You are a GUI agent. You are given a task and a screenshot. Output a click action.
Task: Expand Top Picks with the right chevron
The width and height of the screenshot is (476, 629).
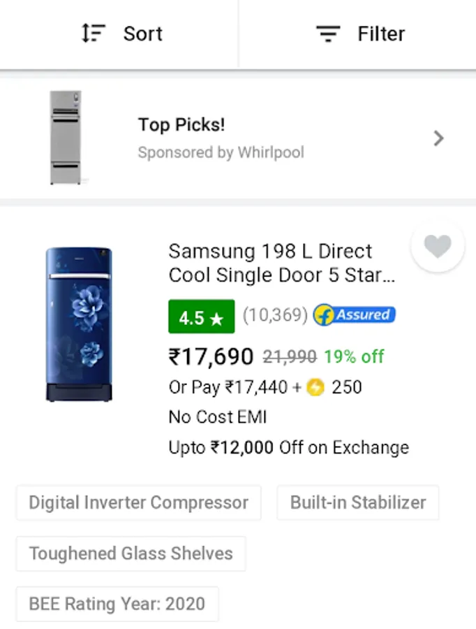(x=439, y=138)
